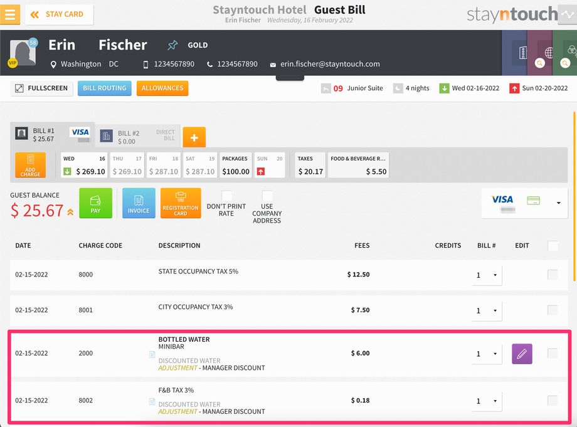The image size is (577, 427).
Task: Click Erin Fischer's guest avatar photo
Action: coord(23,53)
